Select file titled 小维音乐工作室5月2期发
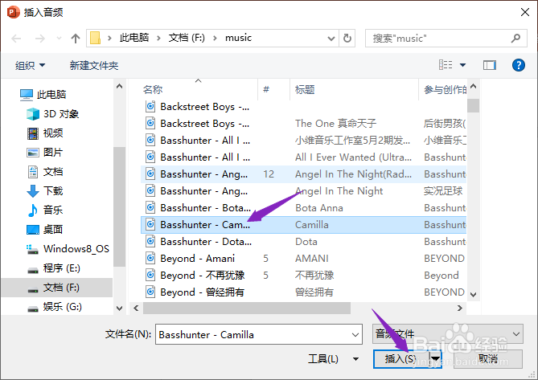 tap(303, 140)
